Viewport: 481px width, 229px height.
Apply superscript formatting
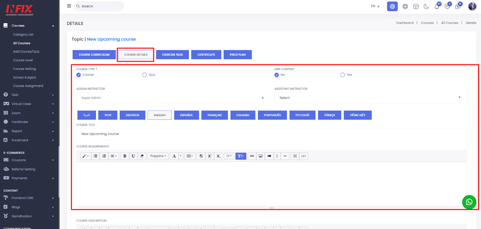coord(210,156)
